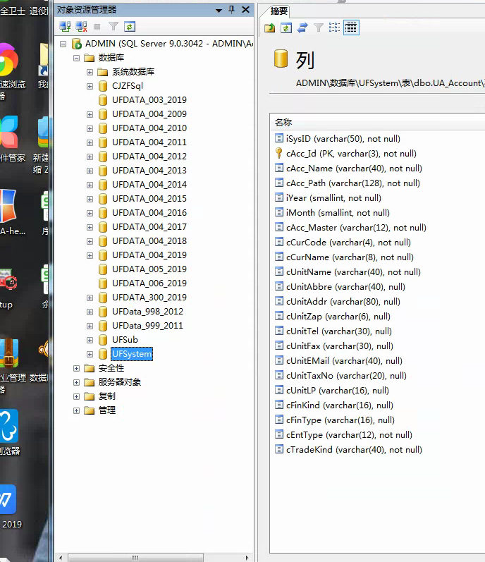Image resolution: width=485 pixels, height=562 pixels.
Task: Open the 2019 desktop shortcut icon
Action: pyautogui.click(x=10, y=506)
